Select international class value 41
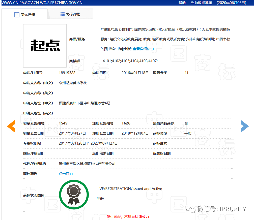 (x=186, y=73)
